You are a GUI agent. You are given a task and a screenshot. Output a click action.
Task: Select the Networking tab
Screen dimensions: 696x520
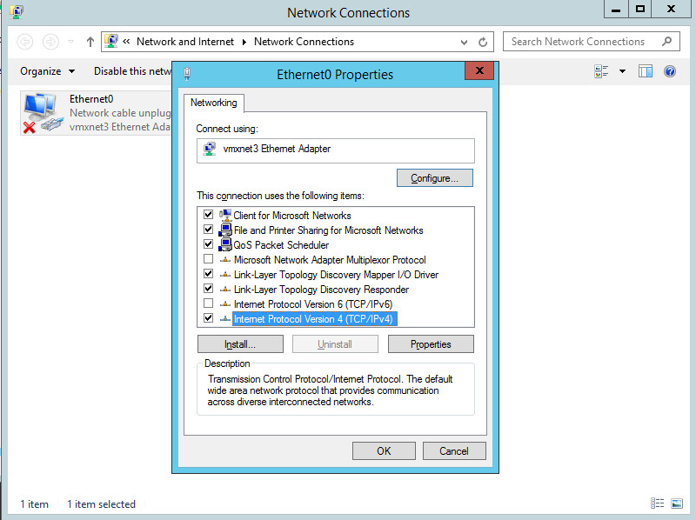point(213,103)
